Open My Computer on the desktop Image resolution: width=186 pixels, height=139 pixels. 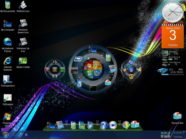(8, 25)
